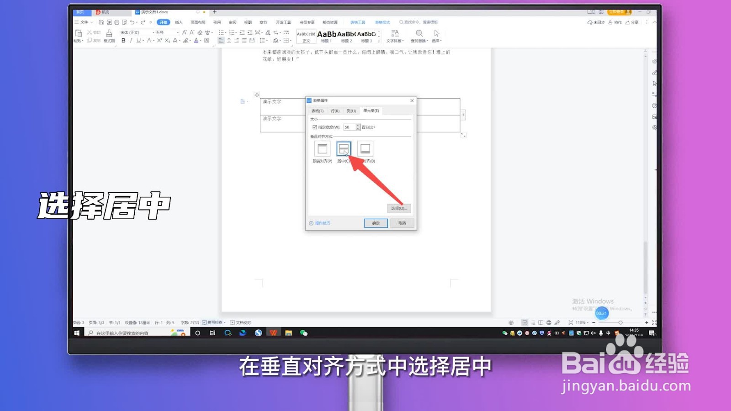731x411 pixels.
Task: Select the 格式刷 (Format Painter) icon
Action: [109, 34]
